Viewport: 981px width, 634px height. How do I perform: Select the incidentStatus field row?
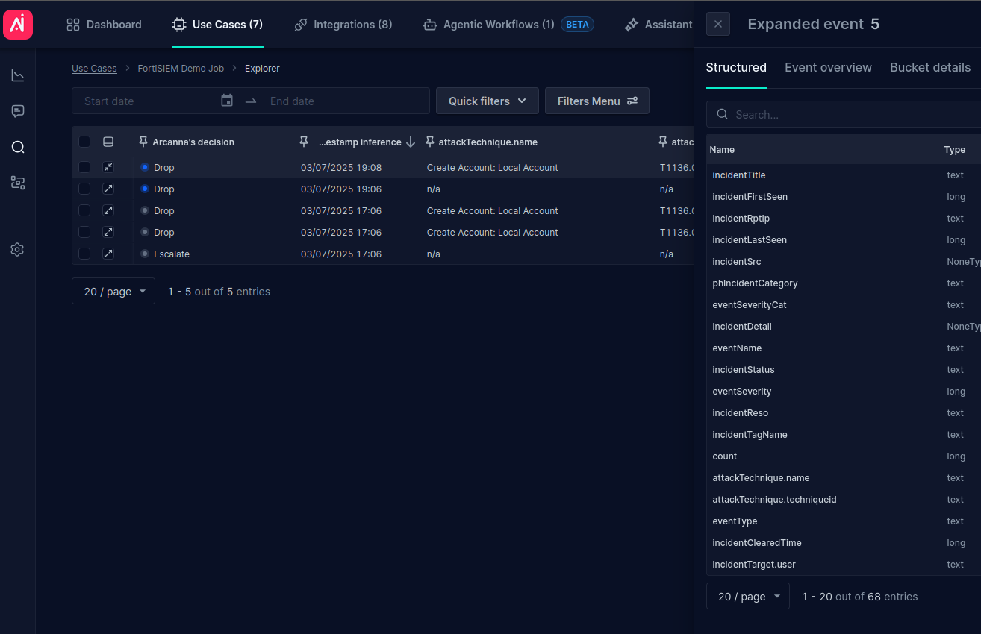coord(844,369)
